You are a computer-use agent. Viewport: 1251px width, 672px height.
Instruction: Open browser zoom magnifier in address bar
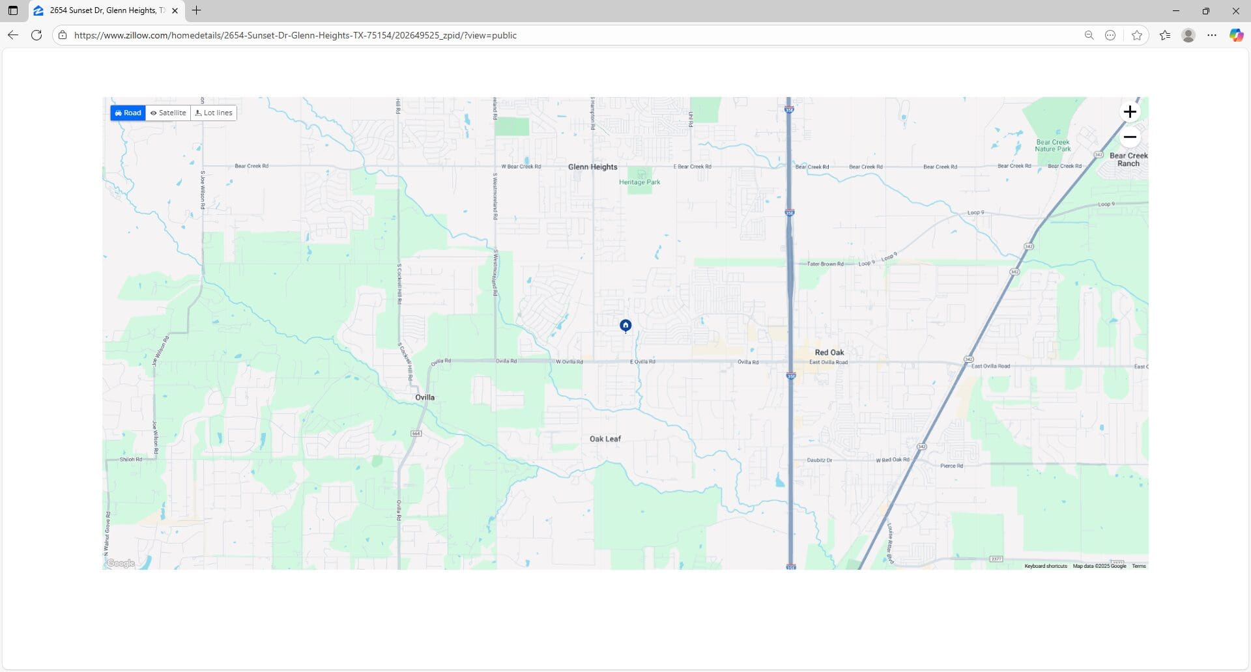1089,35
